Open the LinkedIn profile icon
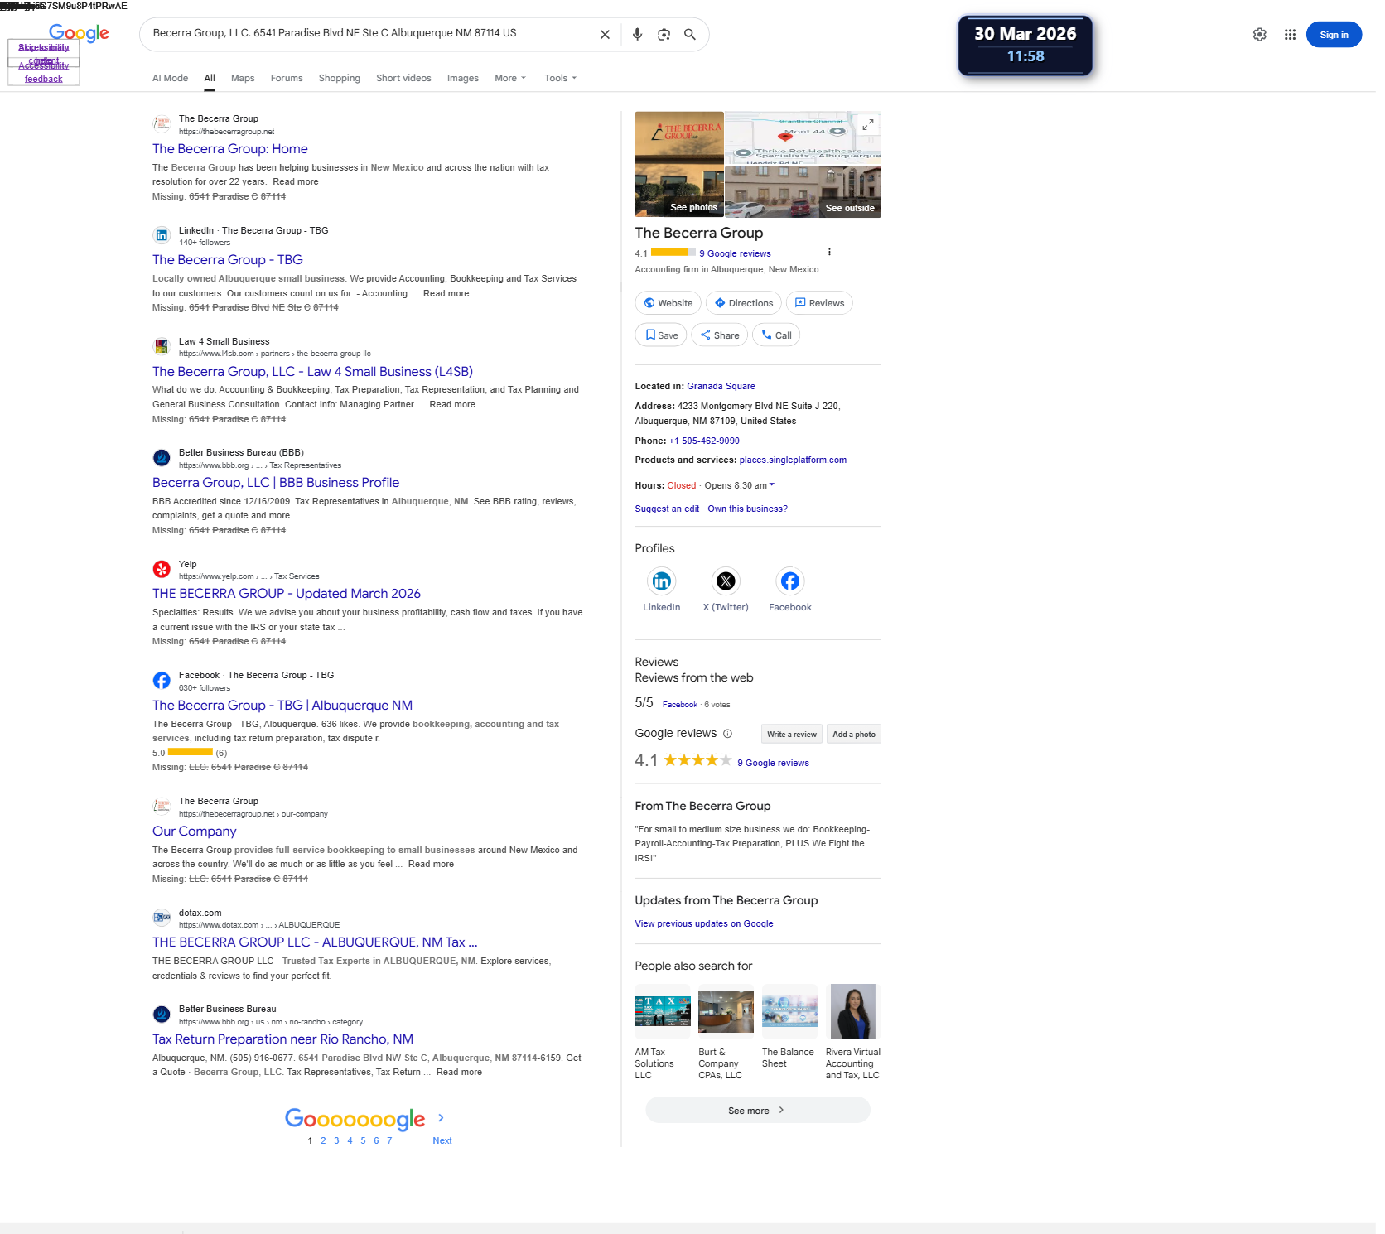 coord(661,581)
